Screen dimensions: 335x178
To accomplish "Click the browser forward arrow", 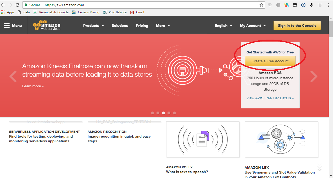I will pyautogui.click(x=10, y=5).
